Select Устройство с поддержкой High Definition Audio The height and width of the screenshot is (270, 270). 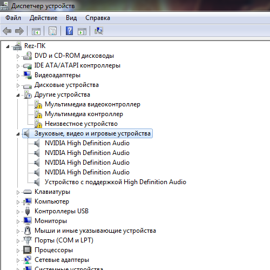click(116, 182)
